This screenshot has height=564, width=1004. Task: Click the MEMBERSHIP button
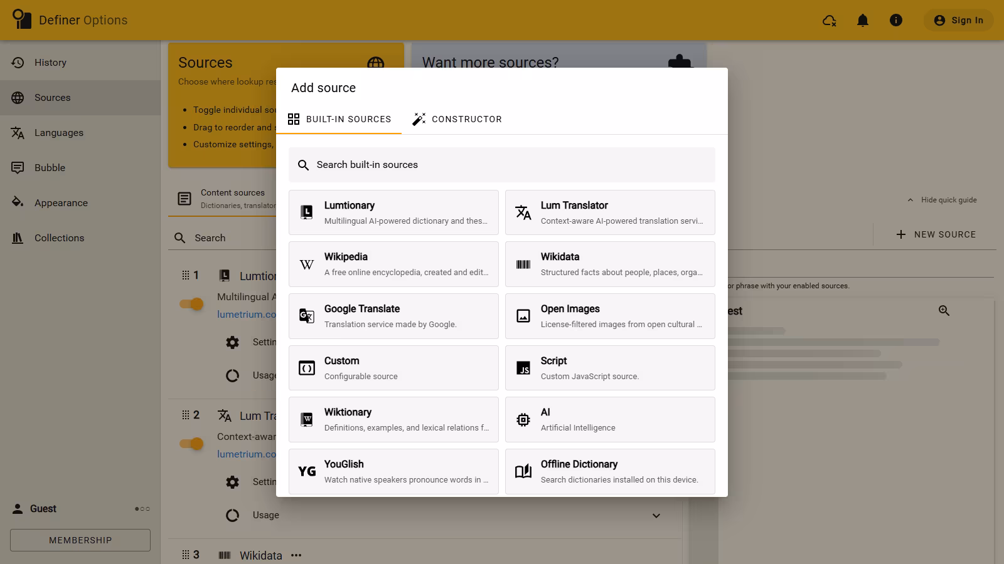pyautogui.click(x=80, y=540)
